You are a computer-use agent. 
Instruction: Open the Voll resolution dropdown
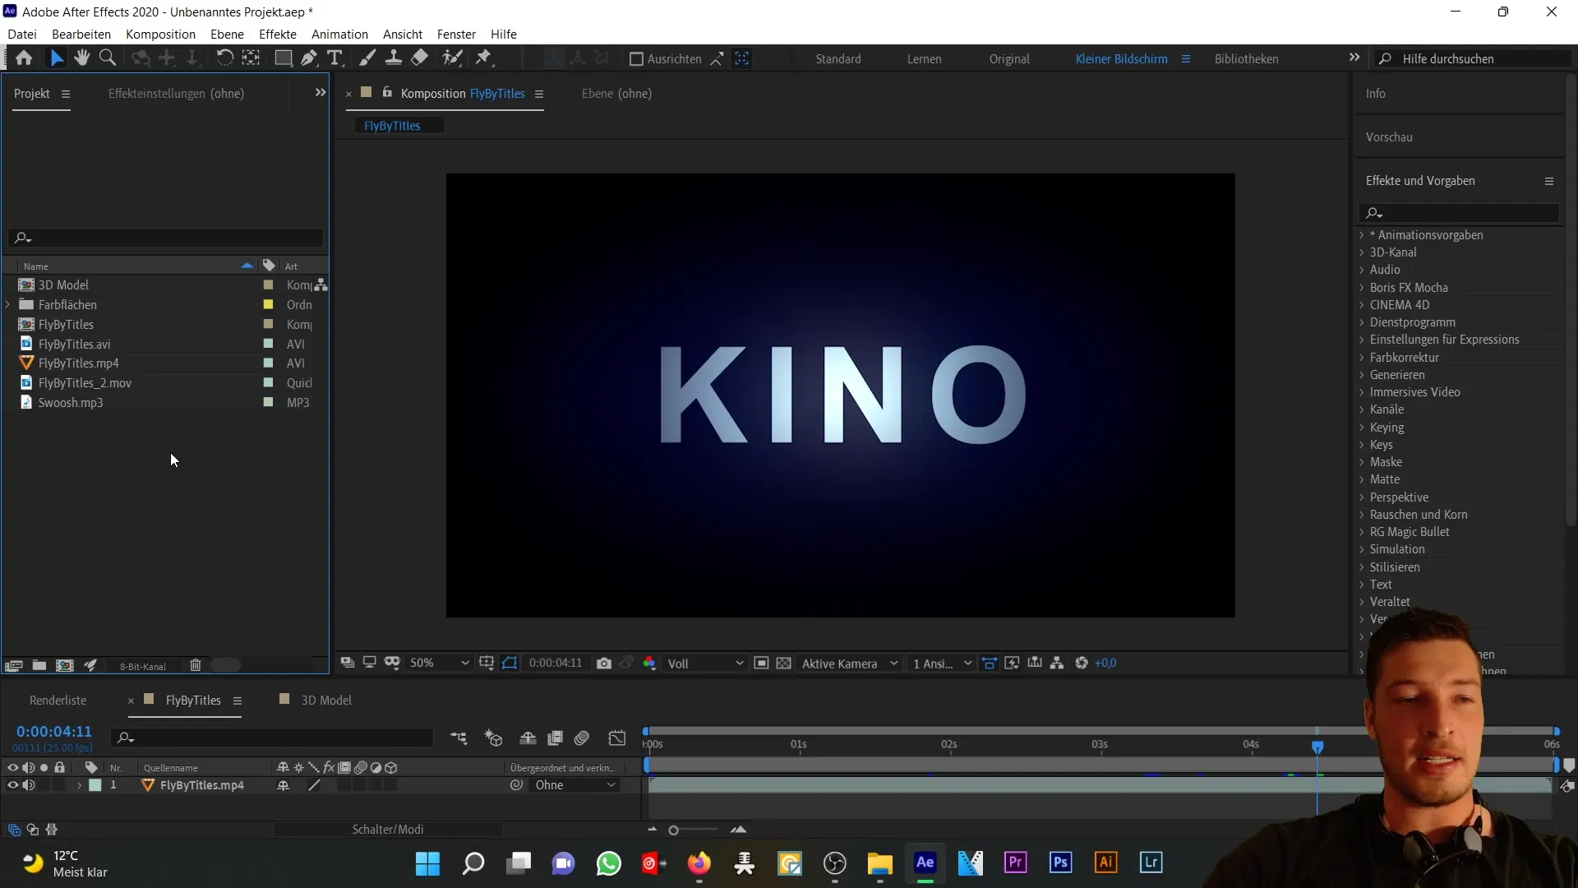coord(705,664)
